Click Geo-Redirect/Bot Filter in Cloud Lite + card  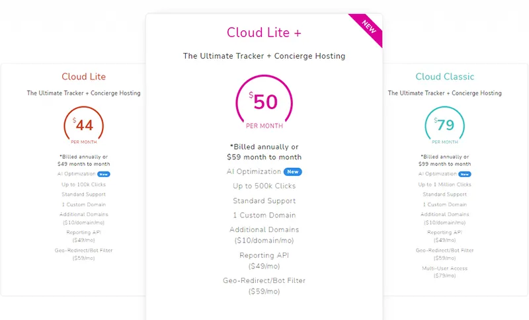pos(264,281)
